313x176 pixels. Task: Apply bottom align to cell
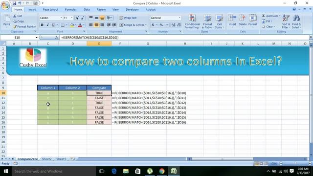(x=102, y=18)
